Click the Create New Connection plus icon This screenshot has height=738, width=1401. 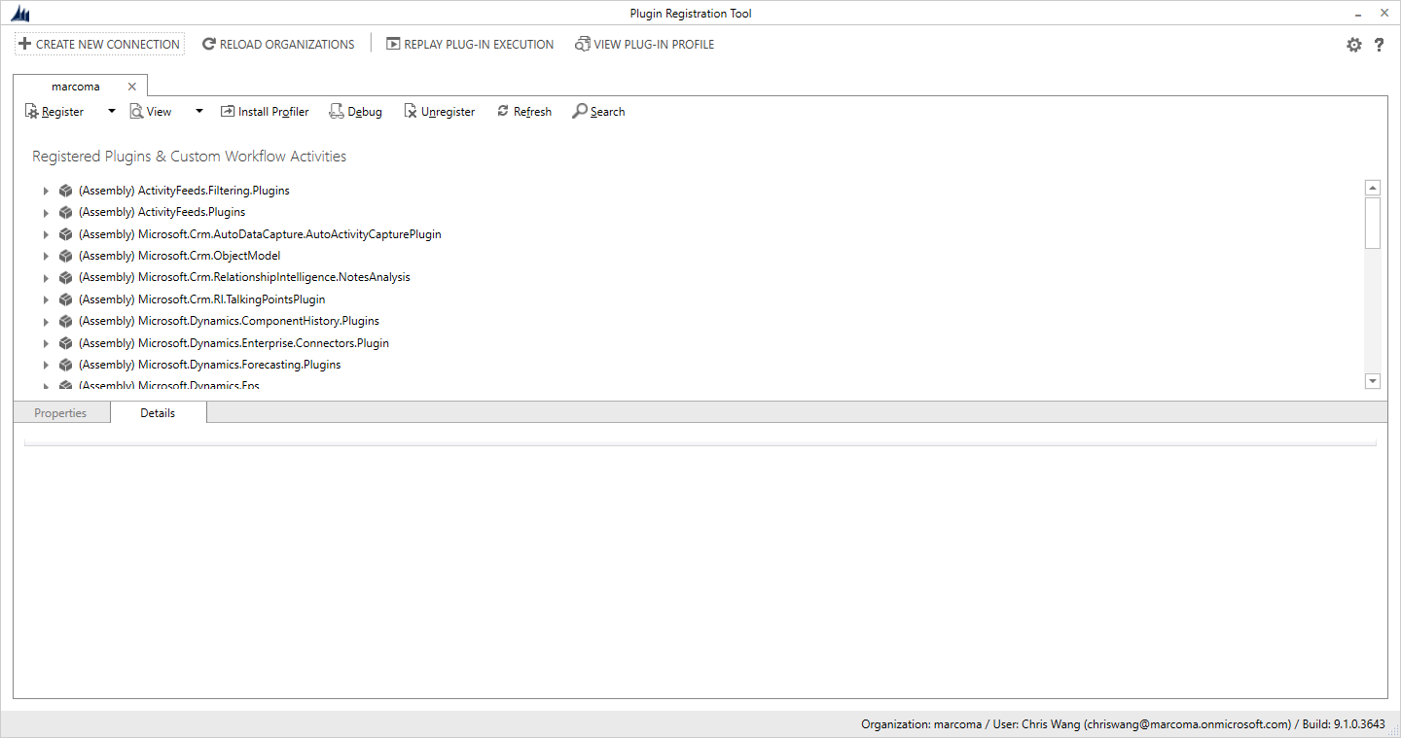click(25, 44)
